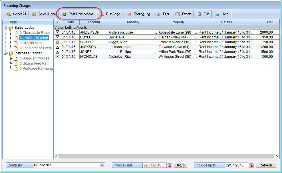
Task: Click the page icon for Landlords to Credit
Action: click(x=16, y=48)
